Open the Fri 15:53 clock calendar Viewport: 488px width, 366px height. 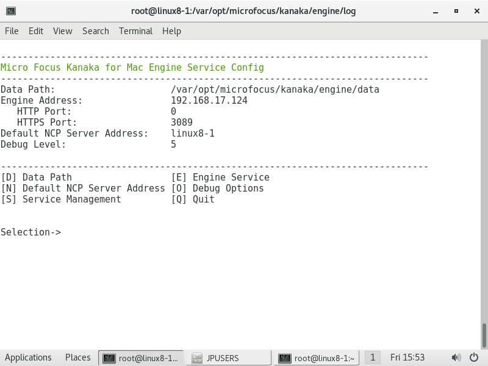pyautogui.click(x=407, y=357)
